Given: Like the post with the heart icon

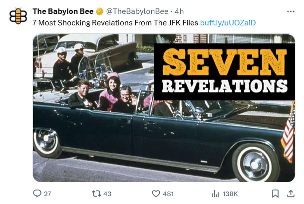Looking at the screenshot, I should click(x=156, y=194).
